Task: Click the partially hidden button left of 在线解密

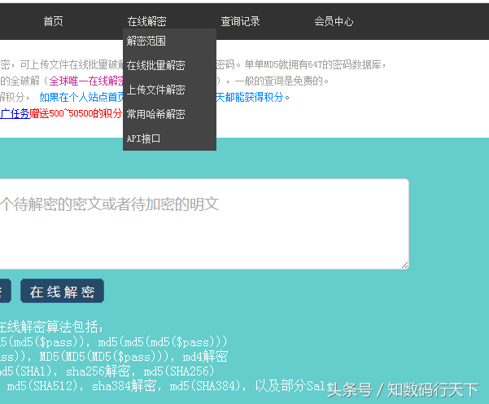Action: pos(5,291)
